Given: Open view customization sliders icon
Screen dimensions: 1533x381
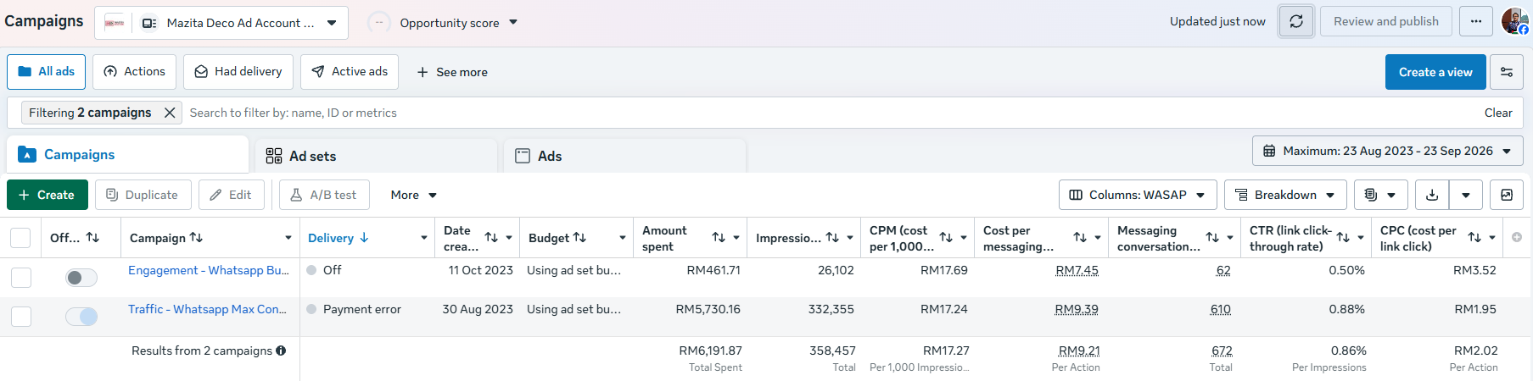Looking at the screenshot, I should point(1507,72).
